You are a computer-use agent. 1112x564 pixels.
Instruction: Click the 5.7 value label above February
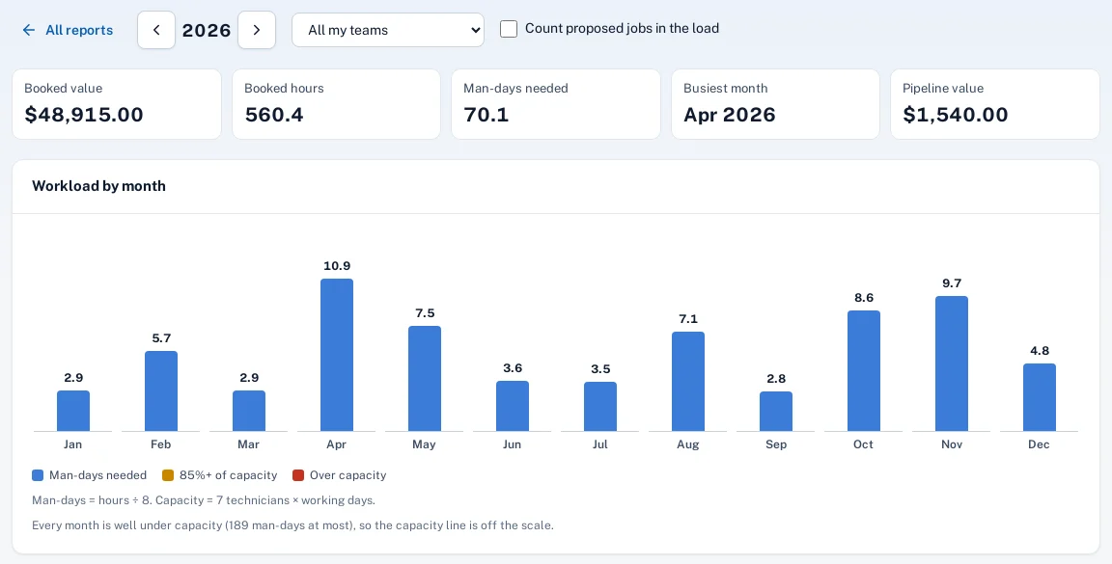[x=161, y=338]
